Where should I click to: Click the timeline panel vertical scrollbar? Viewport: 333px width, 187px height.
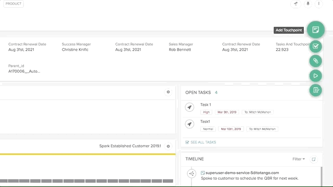(322, 177)
